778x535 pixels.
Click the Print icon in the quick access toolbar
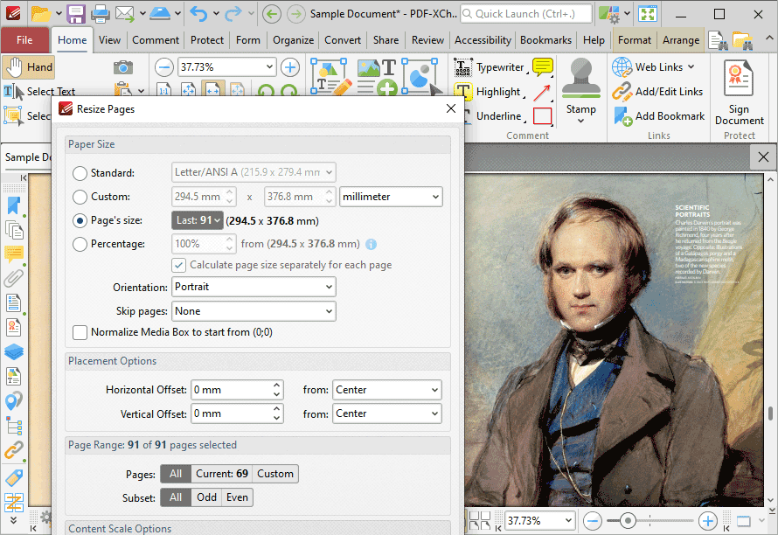point(100,14)
